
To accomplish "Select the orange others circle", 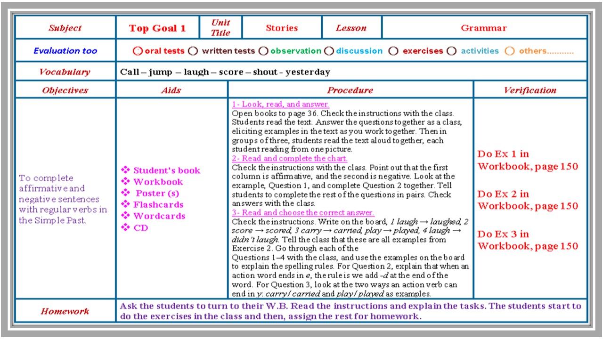I will [510, 51].
